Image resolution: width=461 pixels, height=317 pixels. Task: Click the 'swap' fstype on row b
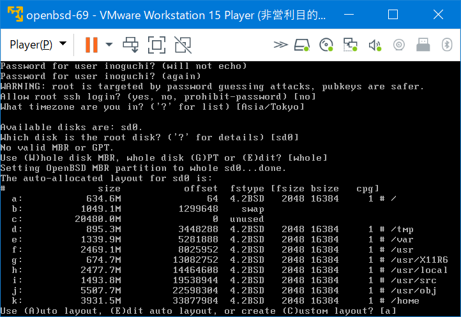253,209
